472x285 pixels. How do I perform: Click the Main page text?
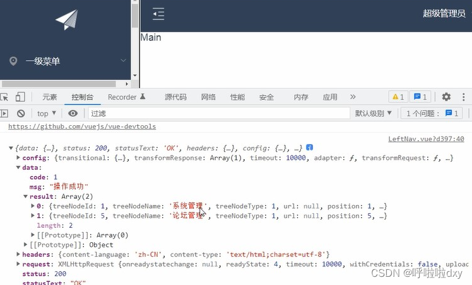pyautogui.click(x=151, y=38)
